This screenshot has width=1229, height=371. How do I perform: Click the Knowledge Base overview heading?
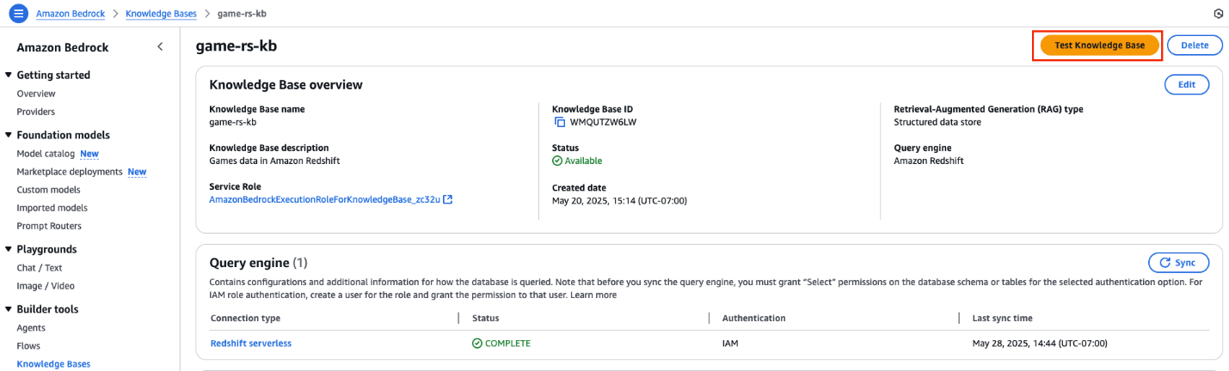coord(286,84)
